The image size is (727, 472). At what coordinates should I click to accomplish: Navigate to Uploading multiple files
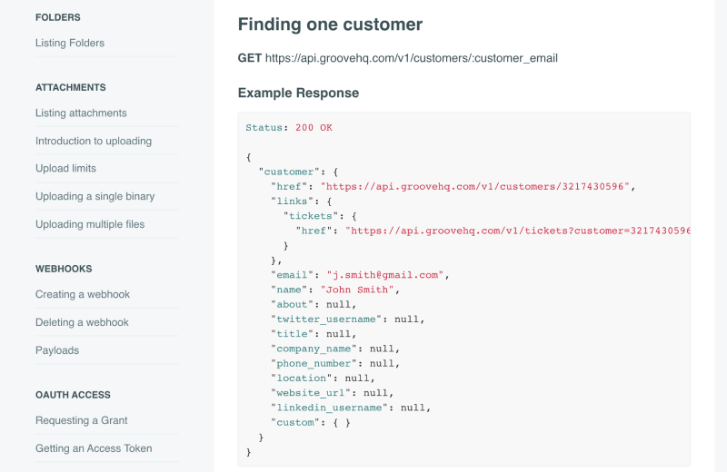pos(90,224)
